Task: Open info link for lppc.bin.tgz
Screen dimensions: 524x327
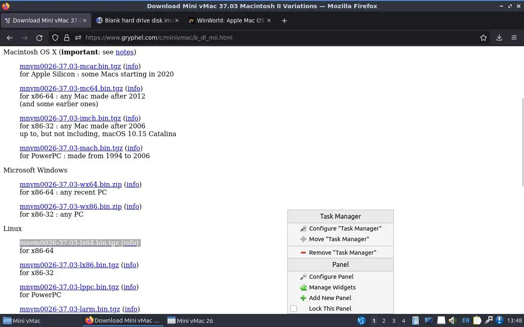Action: point(130,287)
